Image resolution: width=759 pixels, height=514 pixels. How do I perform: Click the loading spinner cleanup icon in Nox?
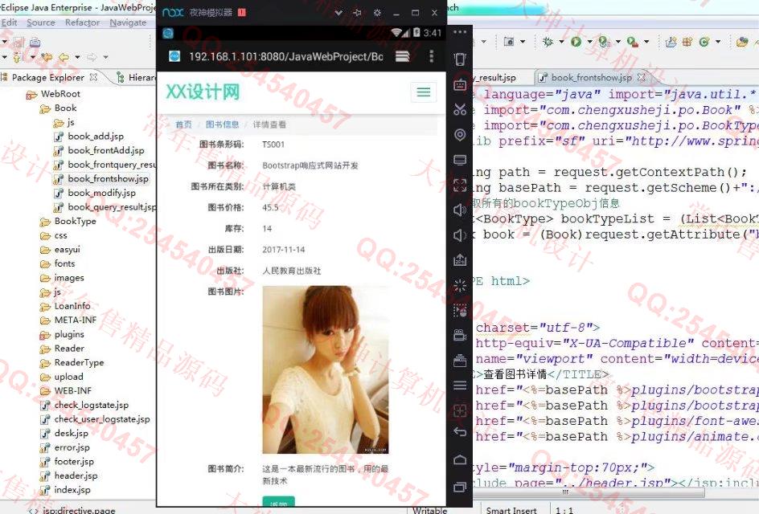(460, 285)
